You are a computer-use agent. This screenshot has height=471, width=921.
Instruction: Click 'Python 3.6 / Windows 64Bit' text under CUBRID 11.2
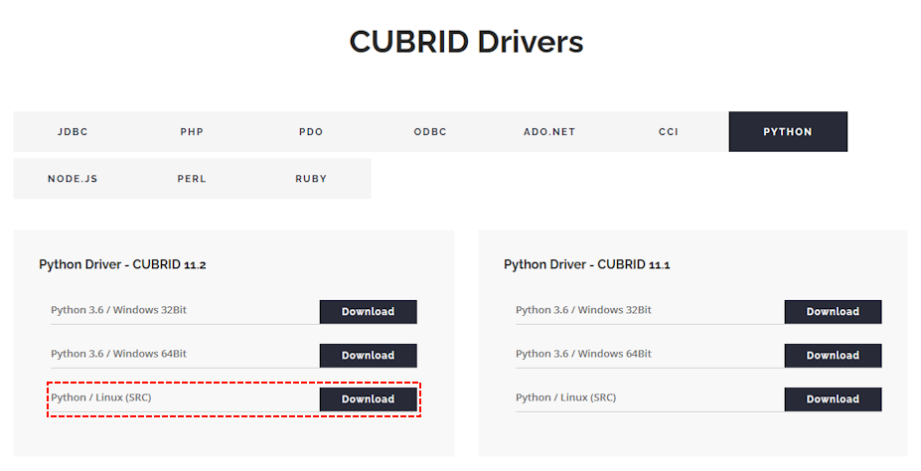pos(118,354)
